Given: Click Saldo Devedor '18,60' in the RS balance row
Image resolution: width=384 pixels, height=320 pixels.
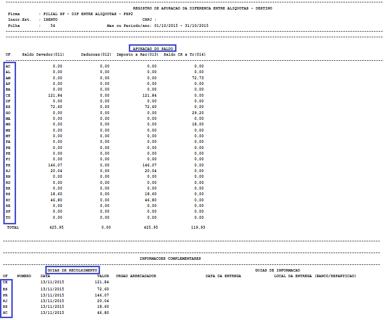Looking at the screenshot, I should [x=56, y=194].
